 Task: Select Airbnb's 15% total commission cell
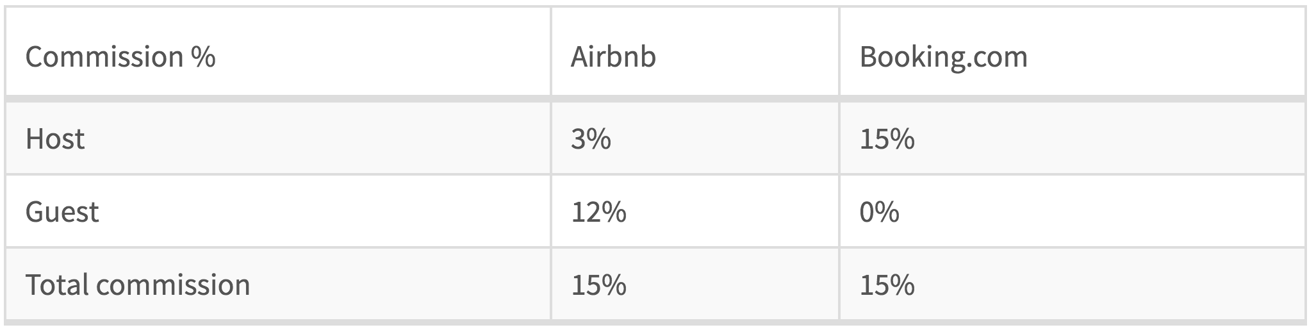(x=598, y=285)
